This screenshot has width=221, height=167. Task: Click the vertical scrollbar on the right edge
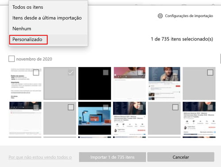click(221, 59)
